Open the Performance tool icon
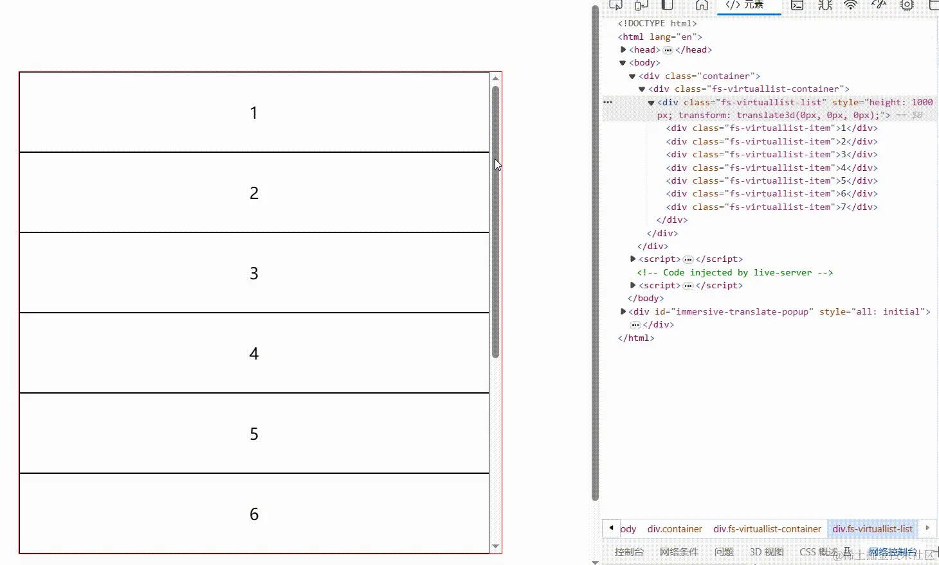 point(879,5)
